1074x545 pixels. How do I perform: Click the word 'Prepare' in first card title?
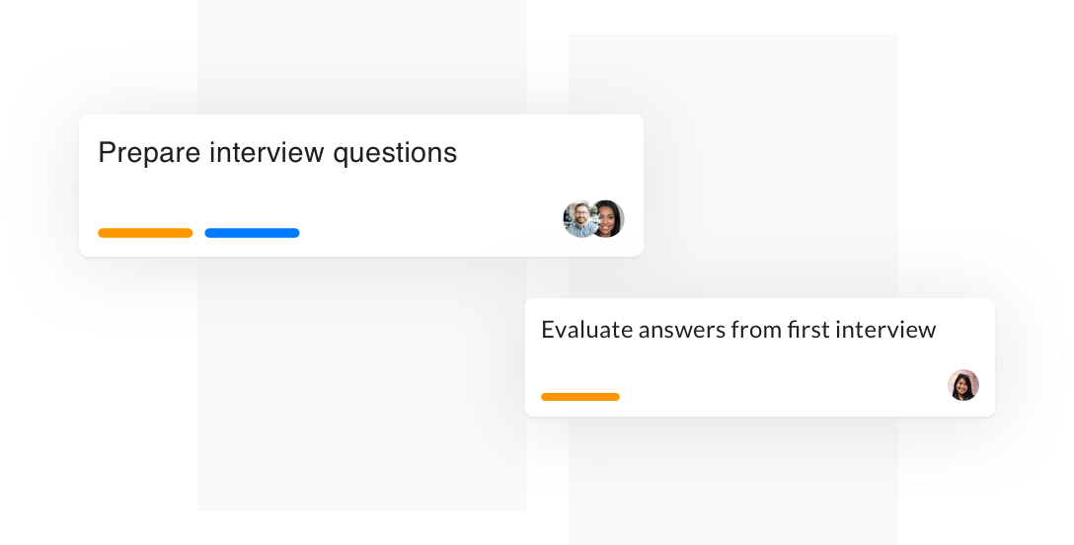[x=149, y=153]
